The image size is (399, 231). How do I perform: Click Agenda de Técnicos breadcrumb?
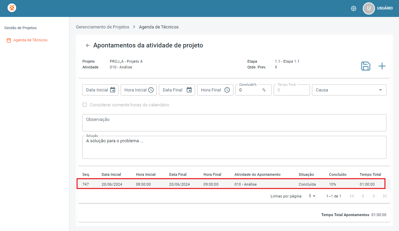click(159, 27)
